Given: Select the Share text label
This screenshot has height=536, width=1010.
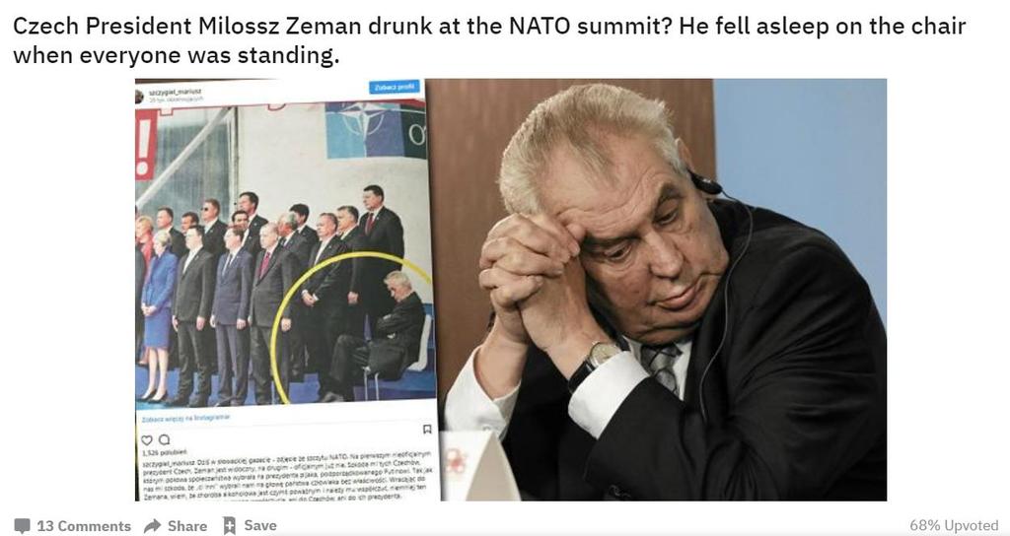Looking at the screenshot, I should pos(187,526).
